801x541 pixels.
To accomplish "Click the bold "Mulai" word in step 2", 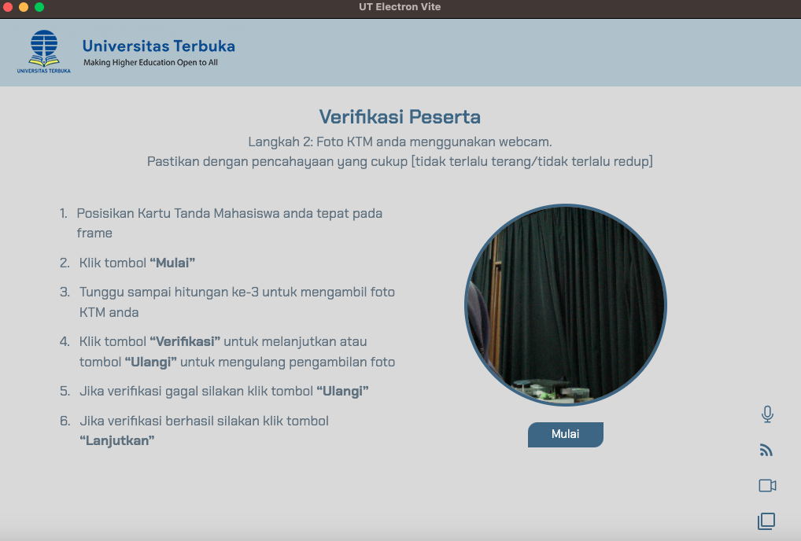I will point(172,263).
